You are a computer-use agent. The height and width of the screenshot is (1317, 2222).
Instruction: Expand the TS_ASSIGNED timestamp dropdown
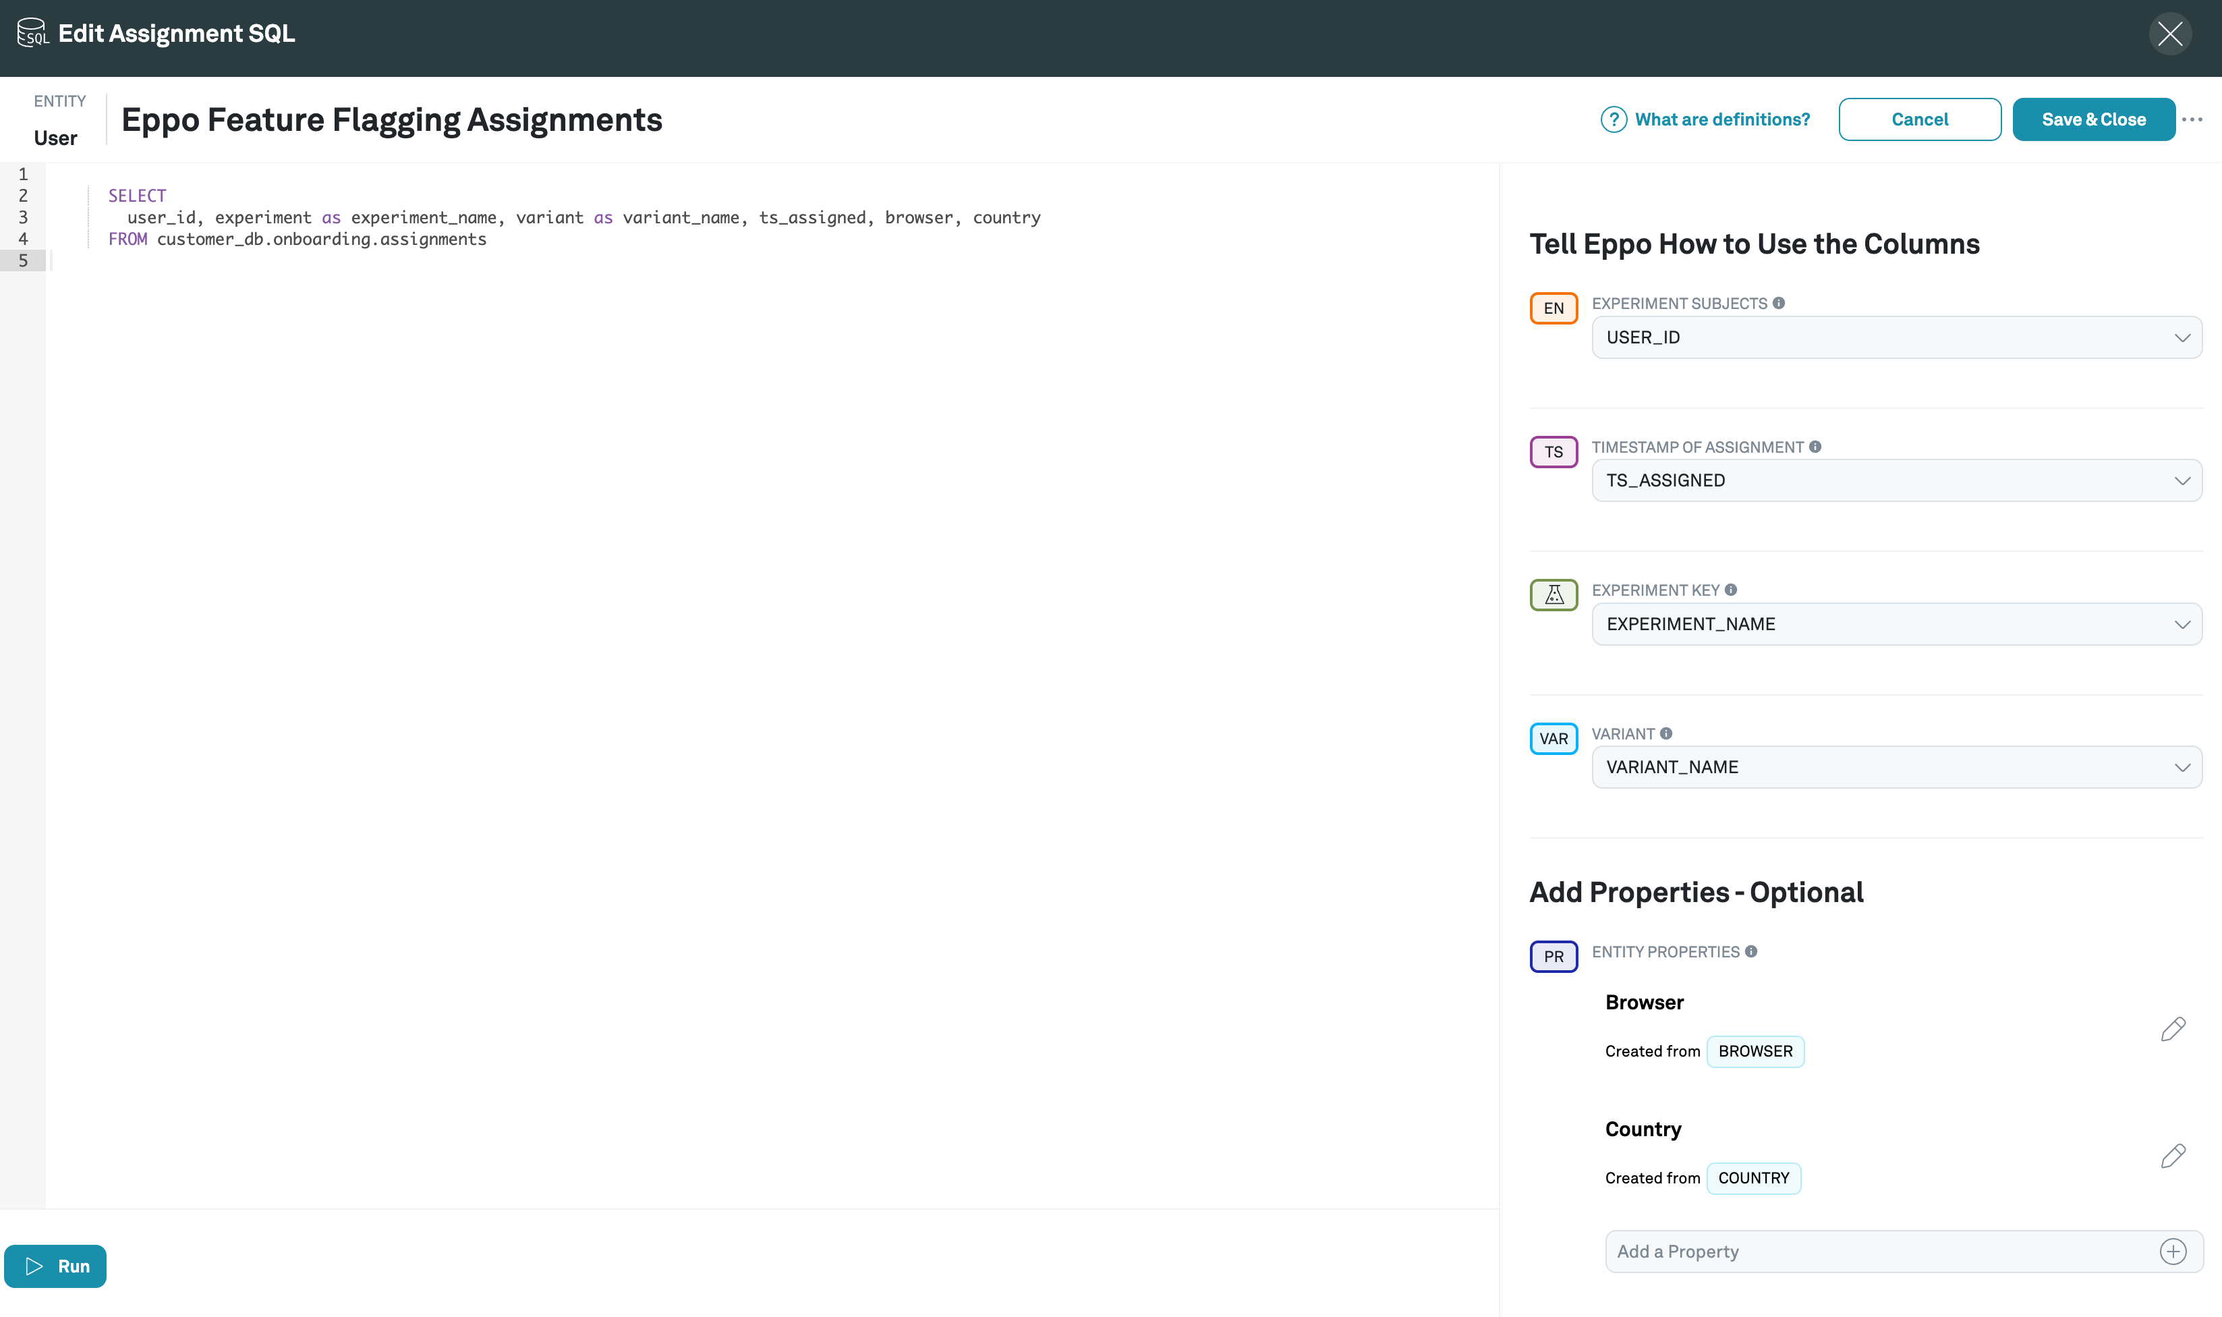pos(1896,480)
